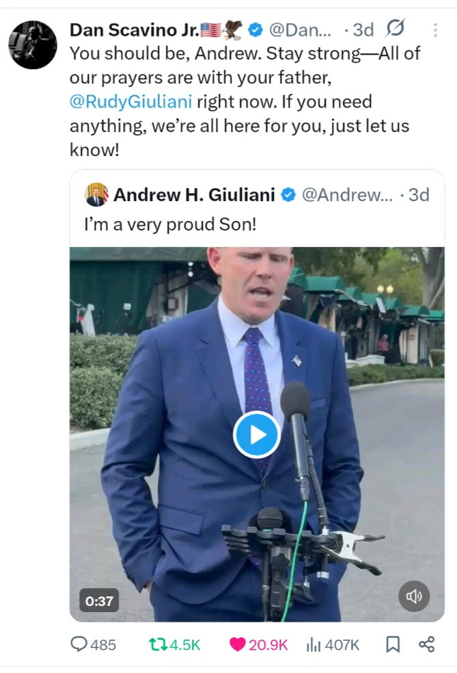Click Dan Scavino's blue verified badge
This screenshot has width=457, height=673.
[255, 29]
